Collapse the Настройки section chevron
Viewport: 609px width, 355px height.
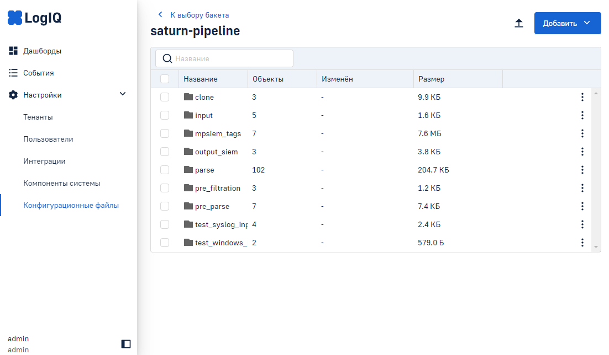coord(123,95)
